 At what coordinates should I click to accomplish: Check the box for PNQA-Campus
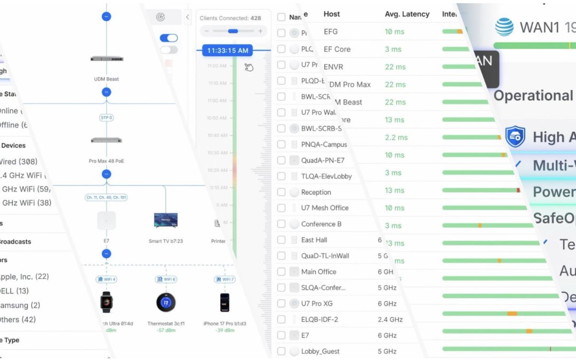coord(282,145)
